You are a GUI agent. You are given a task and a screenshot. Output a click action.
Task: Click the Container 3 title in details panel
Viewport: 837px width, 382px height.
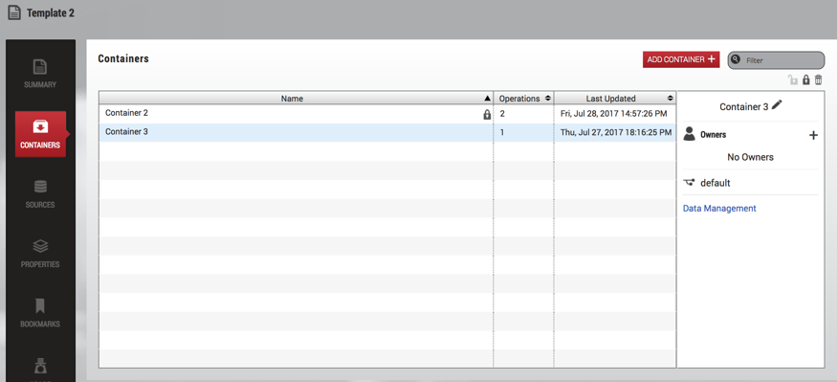click(743, 107)
